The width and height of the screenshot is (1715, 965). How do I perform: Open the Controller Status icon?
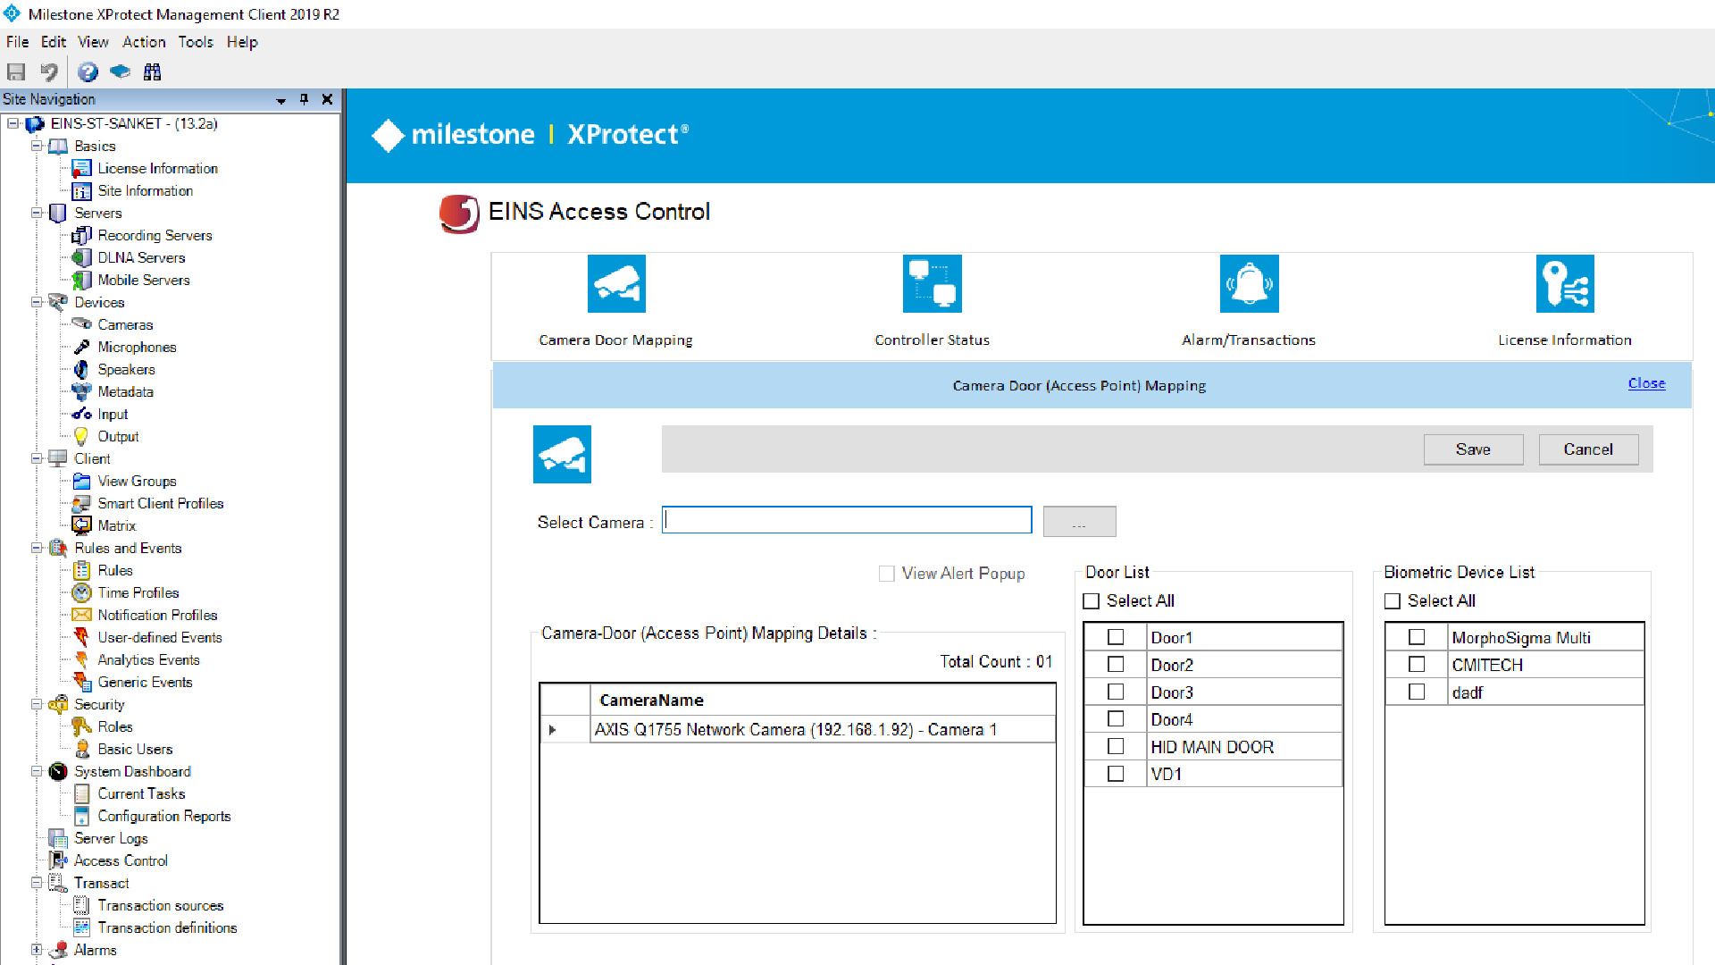coord(932,284)
